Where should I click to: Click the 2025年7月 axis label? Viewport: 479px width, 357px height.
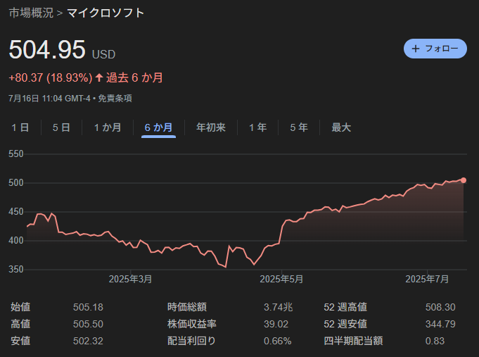tap(427, 279)
